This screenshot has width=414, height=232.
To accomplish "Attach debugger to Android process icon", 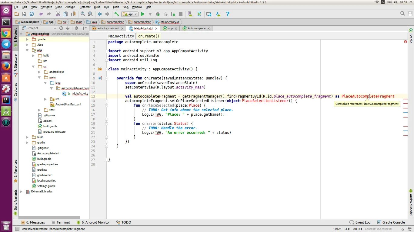I will (x=173, y=14).
